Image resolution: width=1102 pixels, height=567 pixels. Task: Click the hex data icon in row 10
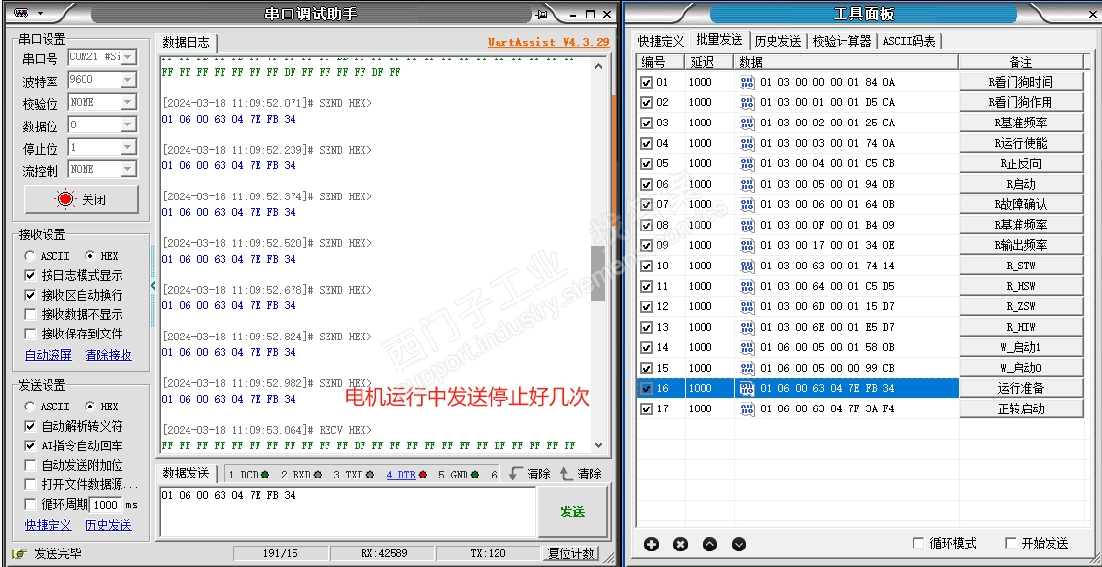click(x=747, y=266)
